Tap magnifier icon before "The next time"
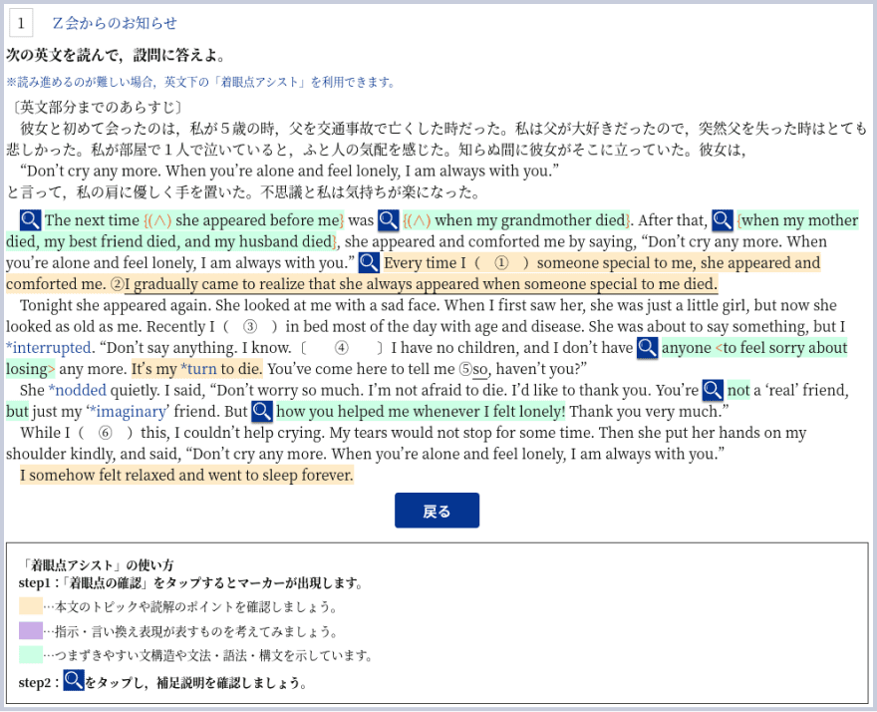Screen dimensions: 877x712 point(30,220)
